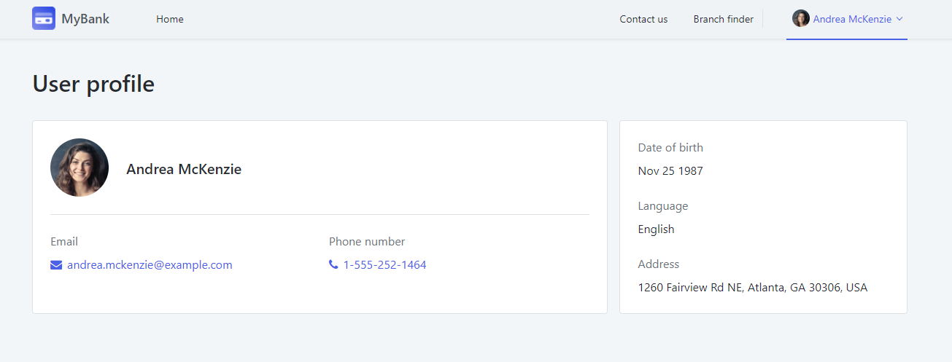Screen dimensions: 952x362
Task: Open the Andrea McKenzie user menu
Action: (847, 19)
